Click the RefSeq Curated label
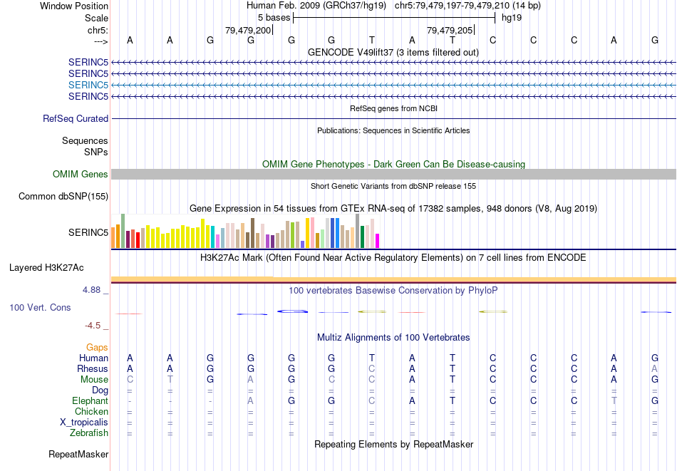The image size is (677, 471). (x=76, y=119)
